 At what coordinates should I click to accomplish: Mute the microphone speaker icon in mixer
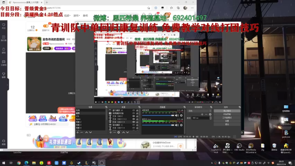point(177,125)
